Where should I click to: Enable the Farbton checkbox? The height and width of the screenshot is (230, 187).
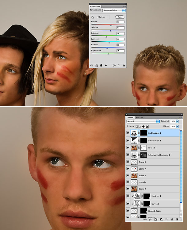click(x=98, y=17)
